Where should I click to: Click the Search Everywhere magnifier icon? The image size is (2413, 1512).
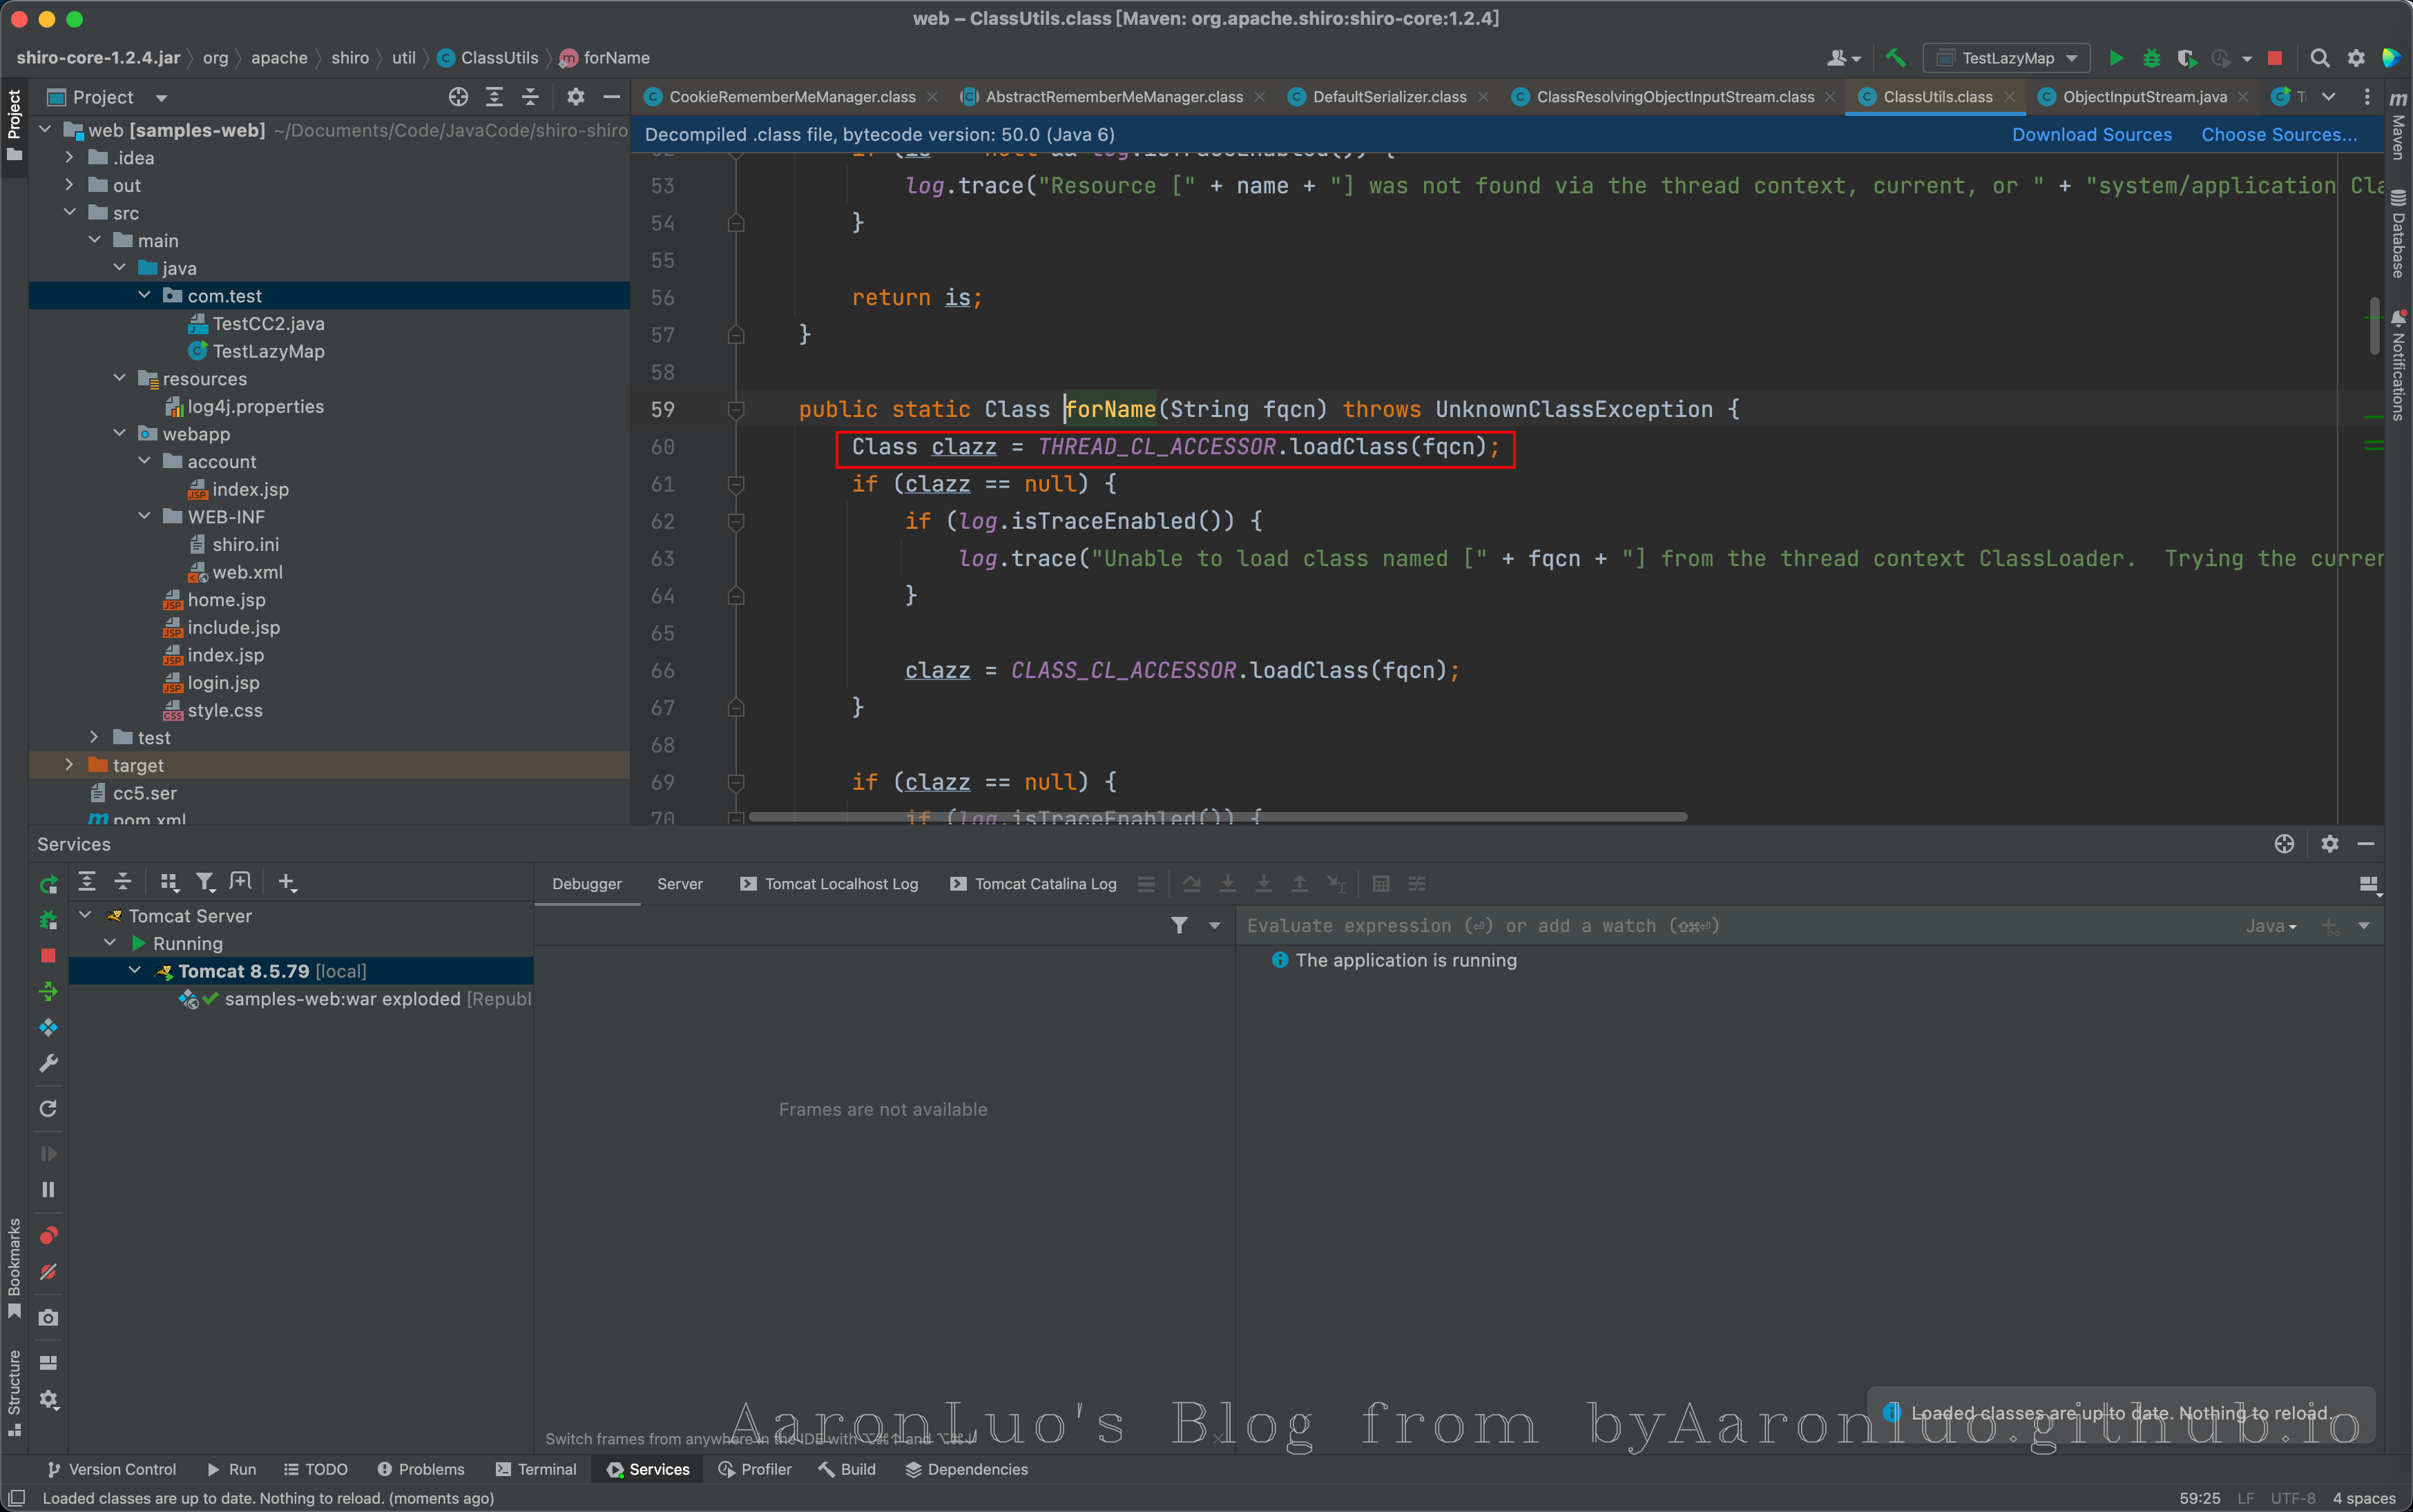(2320, 58)
